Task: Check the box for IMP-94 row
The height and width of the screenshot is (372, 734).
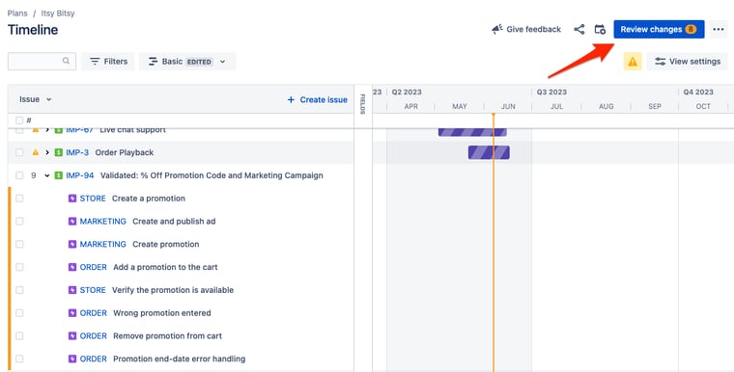Action: [19, 175]
